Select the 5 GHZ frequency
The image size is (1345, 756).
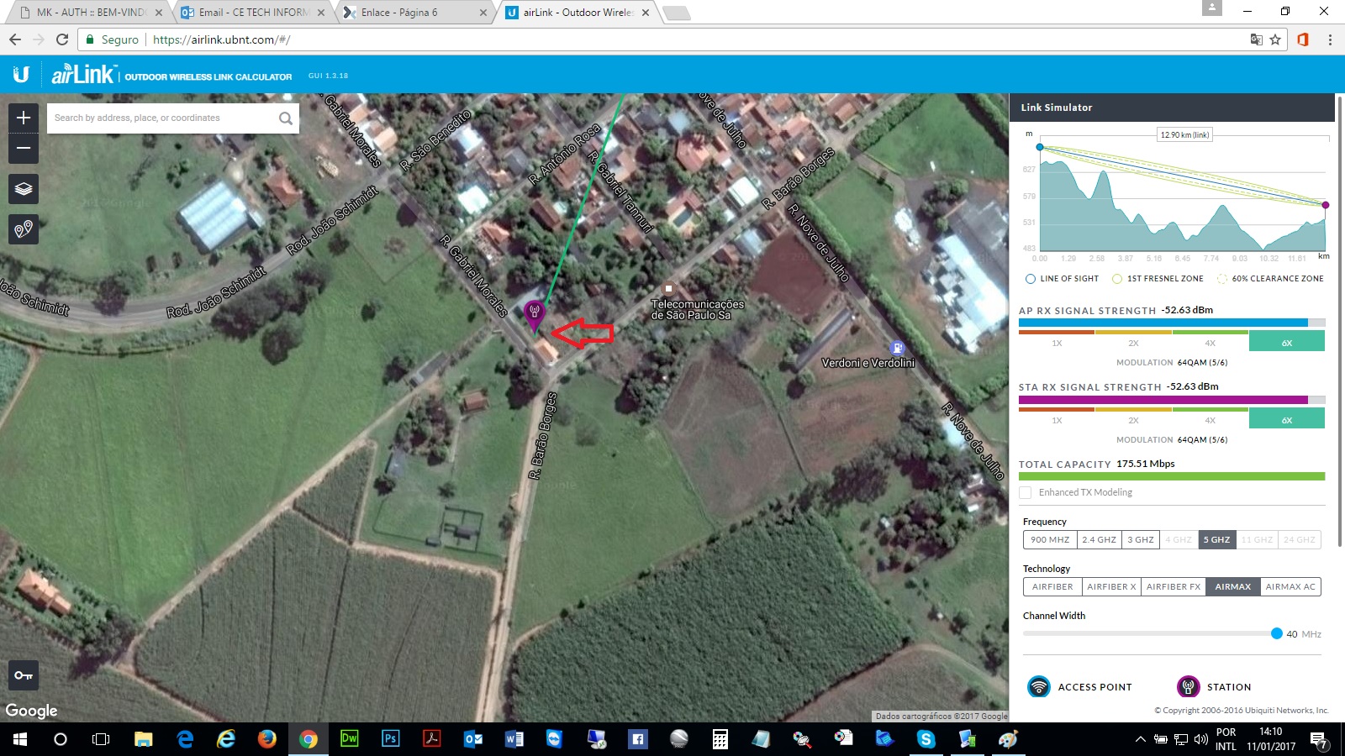1216,540
